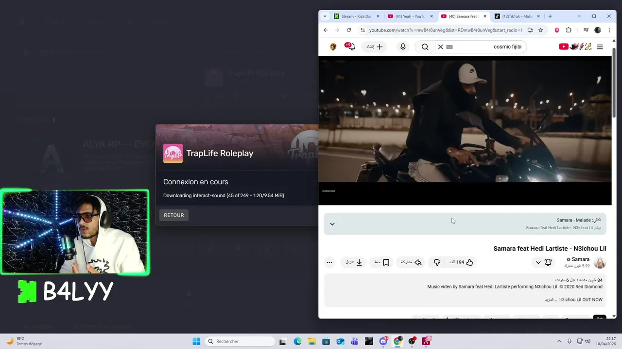
Task: Click the Rechercher taskbar search box
Action: pos(240,341)
